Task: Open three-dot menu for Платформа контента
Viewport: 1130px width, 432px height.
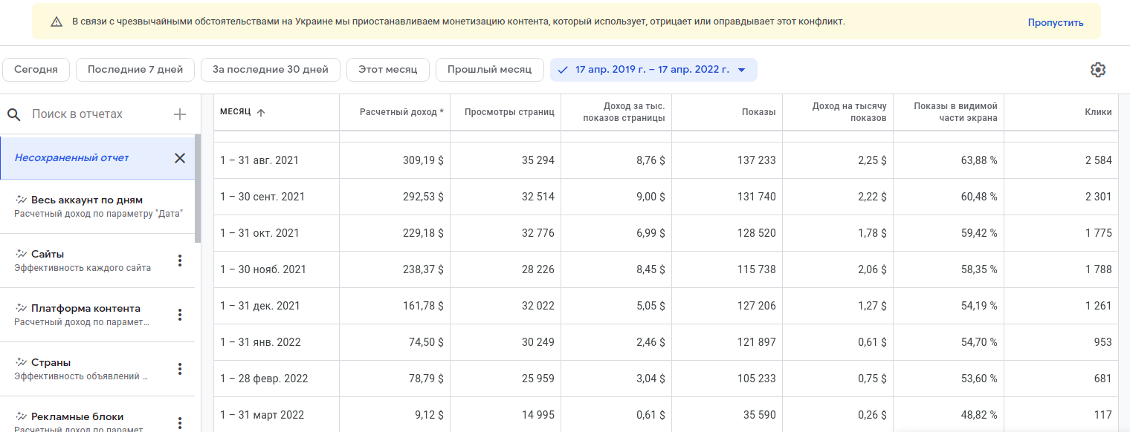Action: pyautogui.click(x=179, y=315)
